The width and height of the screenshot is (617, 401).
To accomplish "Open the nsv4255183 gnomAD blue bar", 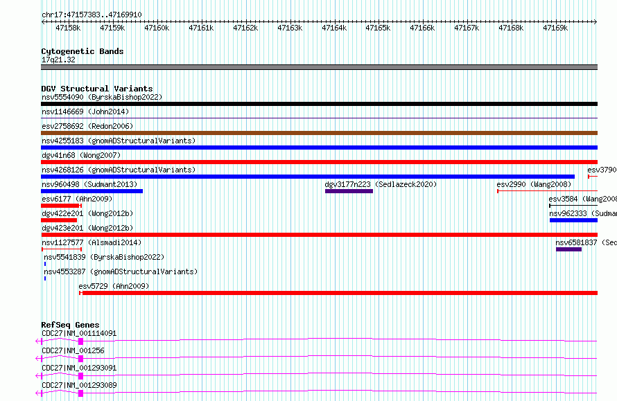I will pos(319,148).
